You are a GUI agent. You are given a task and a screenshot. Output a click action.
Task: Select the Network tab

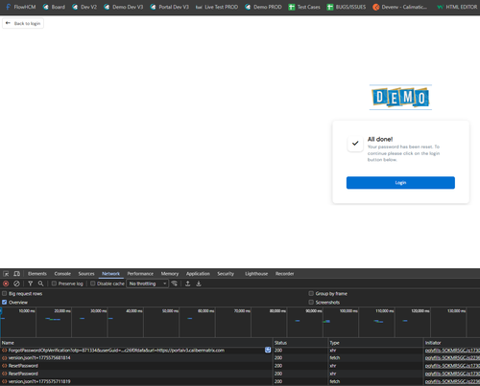[x=110, y=274]
